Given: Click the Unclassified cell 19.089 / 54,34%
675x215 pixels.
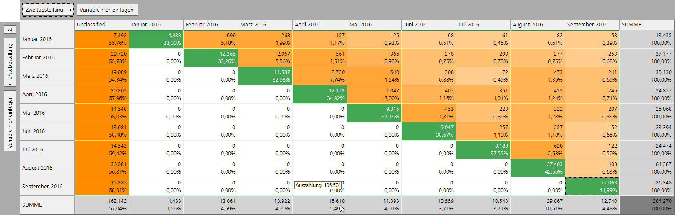Looking at the screenshot, I should click(102, 76).
